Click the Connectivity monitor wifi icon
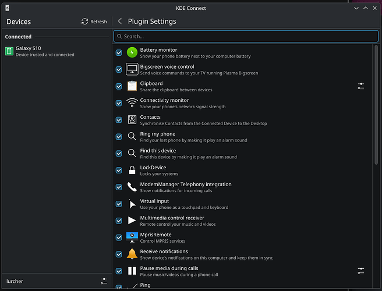Screen dimensions: 382x291 click(x=132, y=103)
